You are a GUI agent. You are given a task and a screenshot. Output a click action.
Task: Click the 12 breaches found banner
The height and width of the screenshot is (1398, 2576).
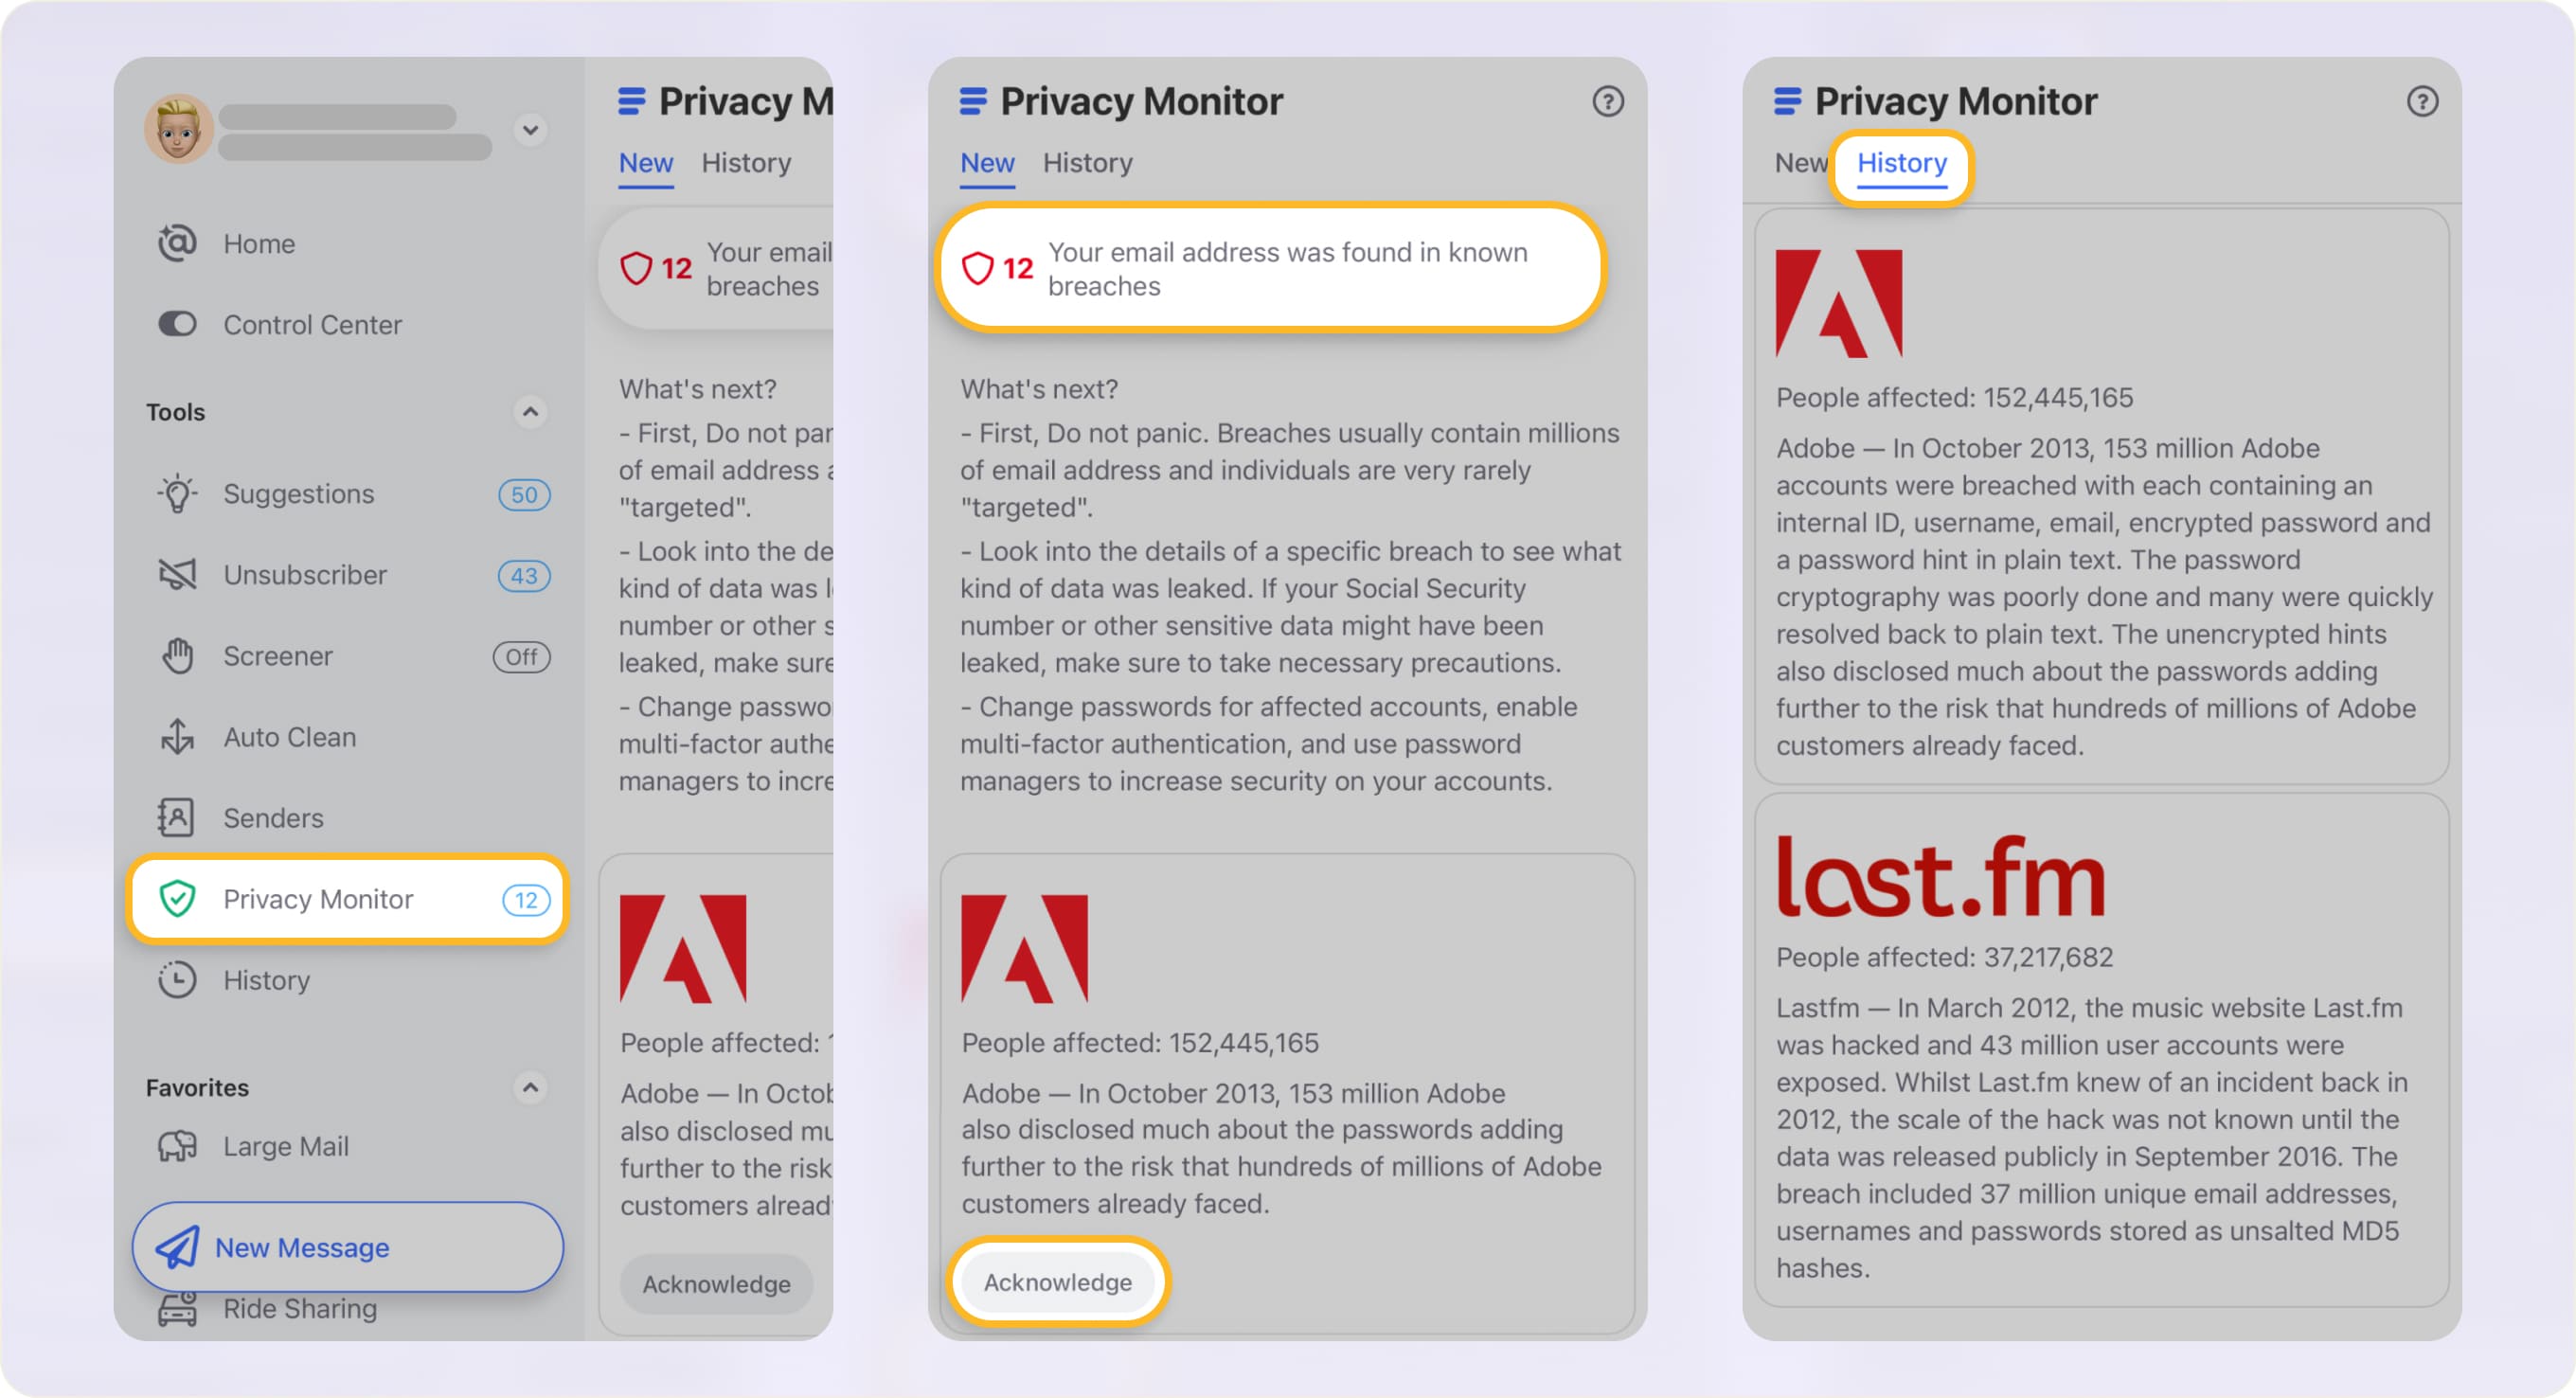click(1270, 268)
